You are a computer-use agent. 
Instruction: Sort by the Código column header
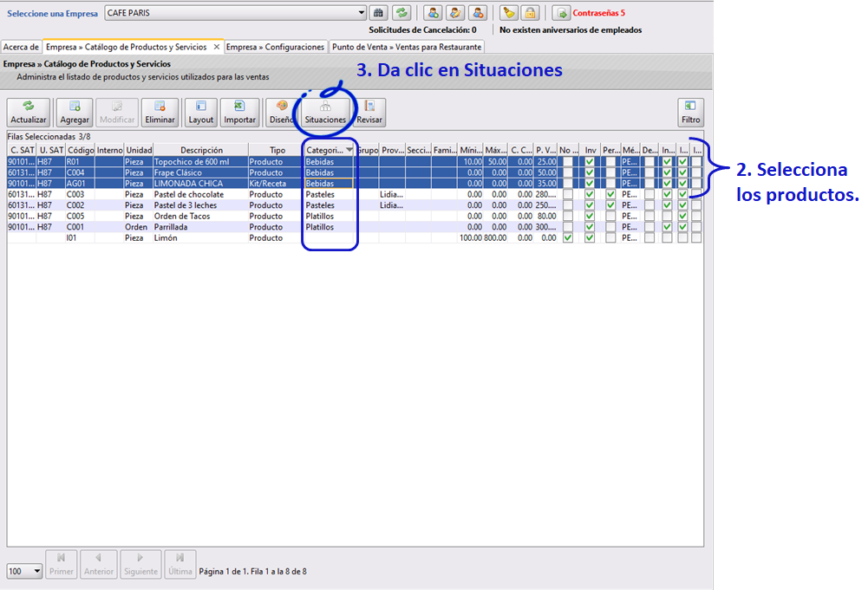[x=81, y=150]
